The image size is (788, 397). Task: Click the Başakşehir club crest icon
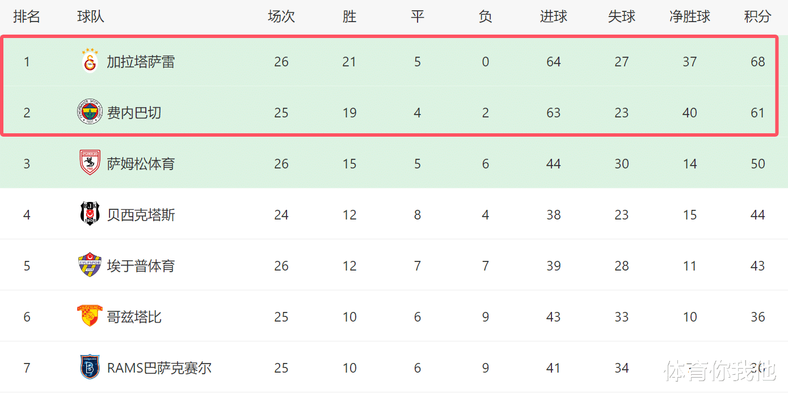click(90, 368)
